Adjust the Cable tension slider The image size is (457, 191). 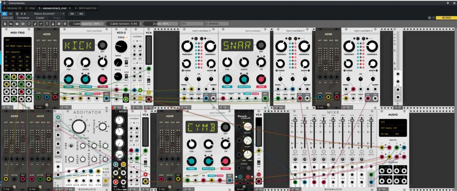[124, 23]
